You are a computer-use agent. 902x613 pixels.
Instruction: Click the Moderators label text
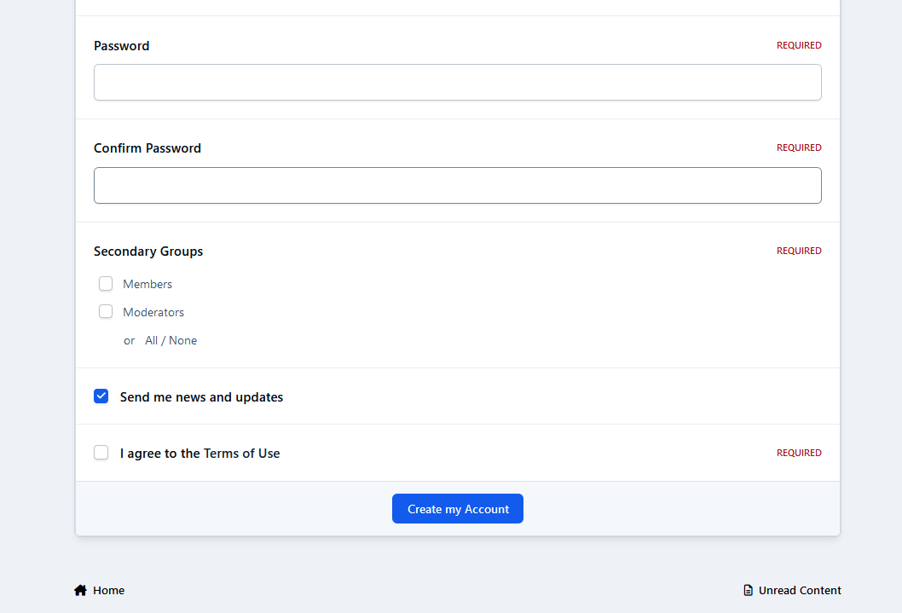tap(153, 312)
